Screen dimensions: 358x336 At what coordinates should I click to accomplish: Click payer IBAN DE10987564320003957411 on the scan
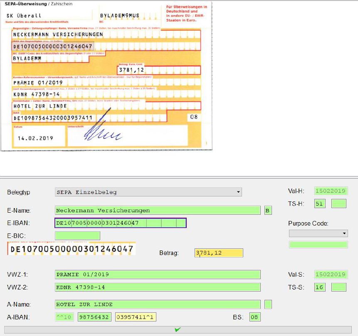[x=53, y=118]
